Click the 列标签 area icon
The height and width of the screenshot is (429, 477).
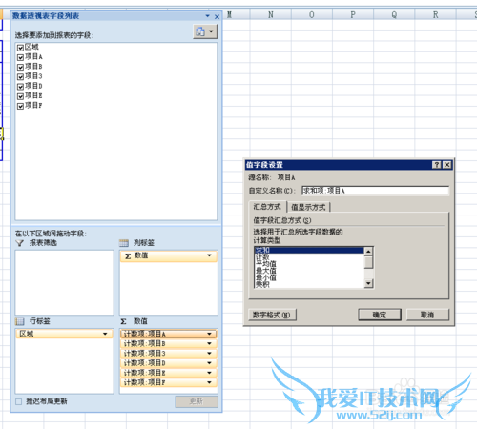pyautogui.click(x=124, y=243)
